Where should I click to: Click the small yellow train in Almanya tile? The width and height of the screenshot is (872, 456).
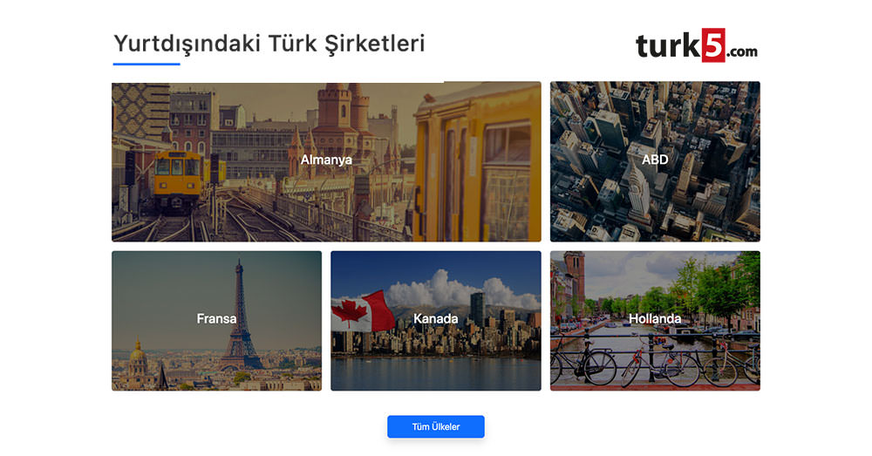tap(178, 180)
